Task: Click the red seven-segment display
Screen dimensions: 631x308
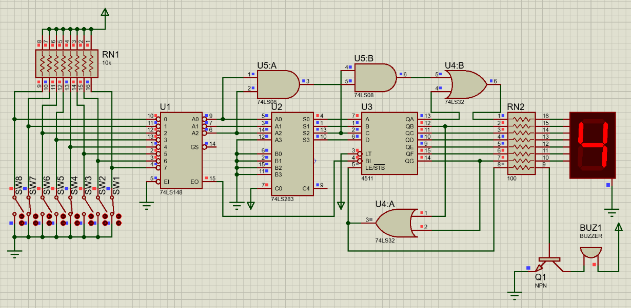Action: point(591,145)
